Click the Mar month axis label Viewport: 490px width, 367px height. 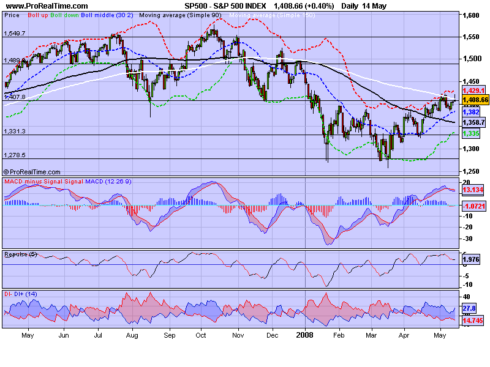(371, 335)
